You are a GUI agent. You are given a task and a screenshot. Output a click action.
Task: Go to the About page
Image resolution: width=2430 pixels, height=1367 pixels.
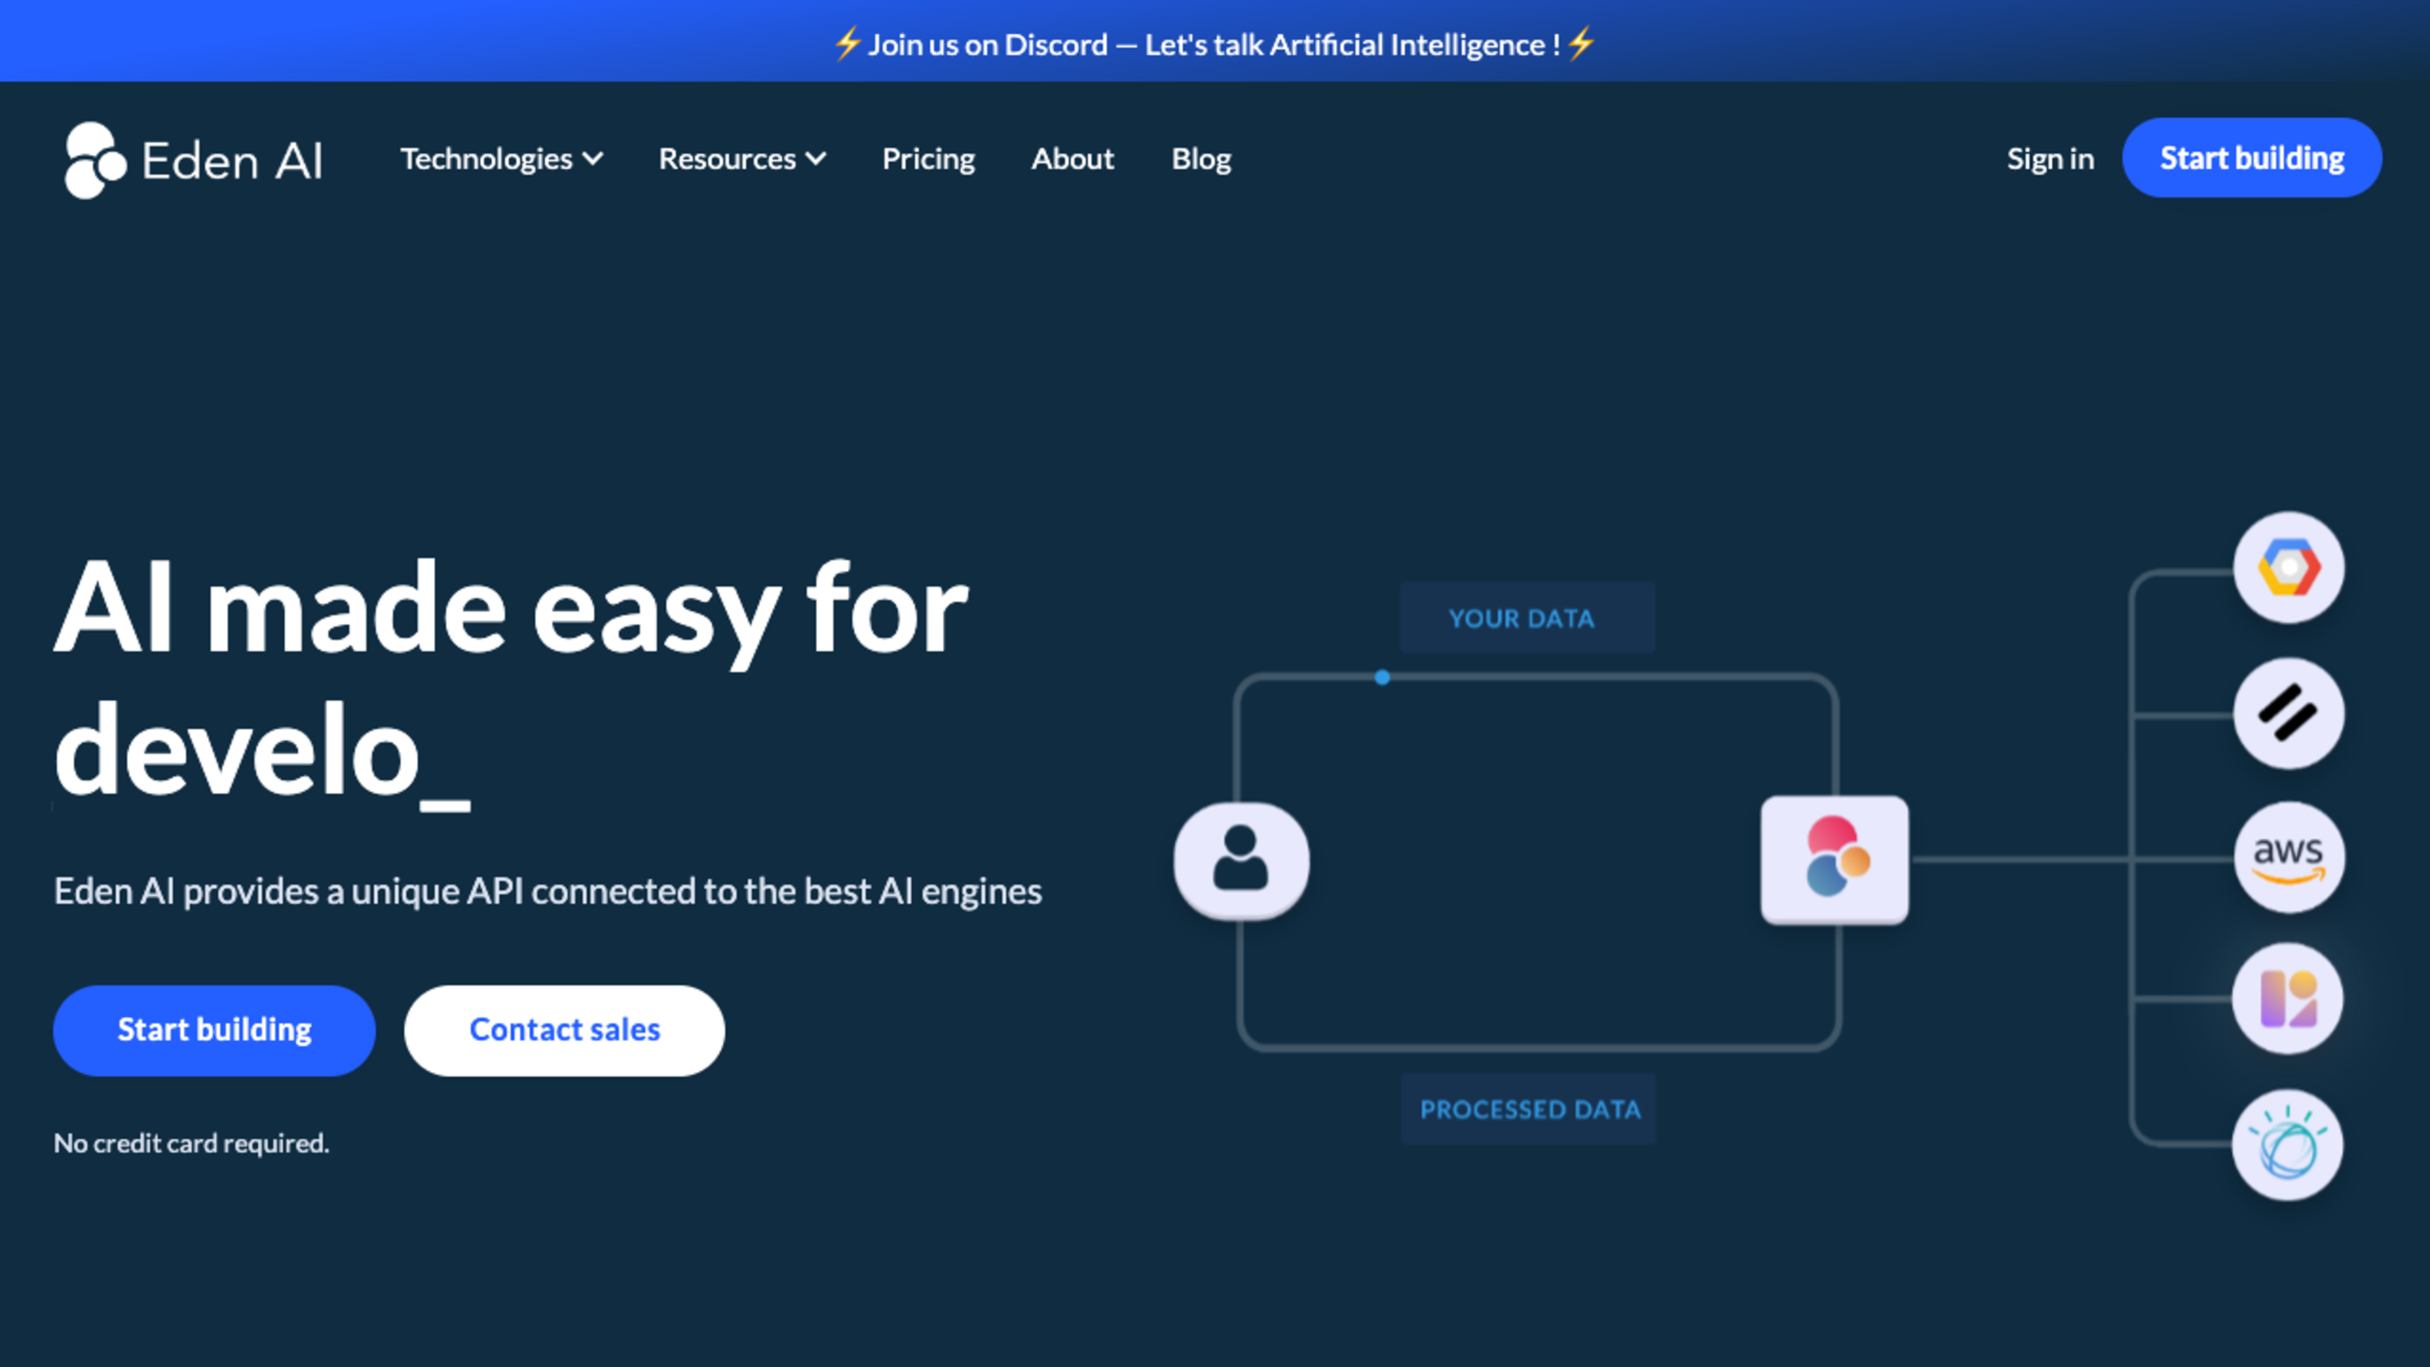click(1073, 158)
